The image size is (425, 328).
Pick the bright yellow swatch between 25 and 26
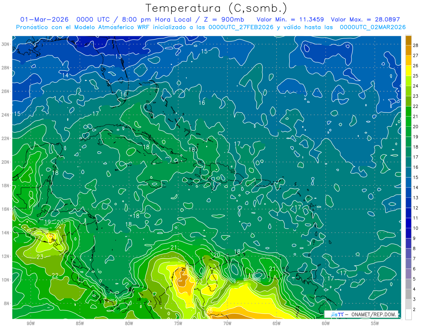click(408, 71)
